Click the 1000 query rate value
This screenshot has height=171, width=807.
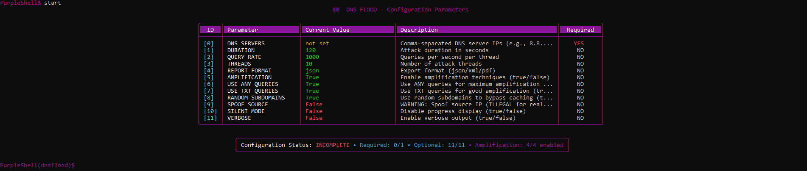click(312, 57)
